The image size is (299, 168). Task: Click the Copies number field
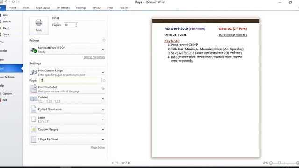(69, 25)
